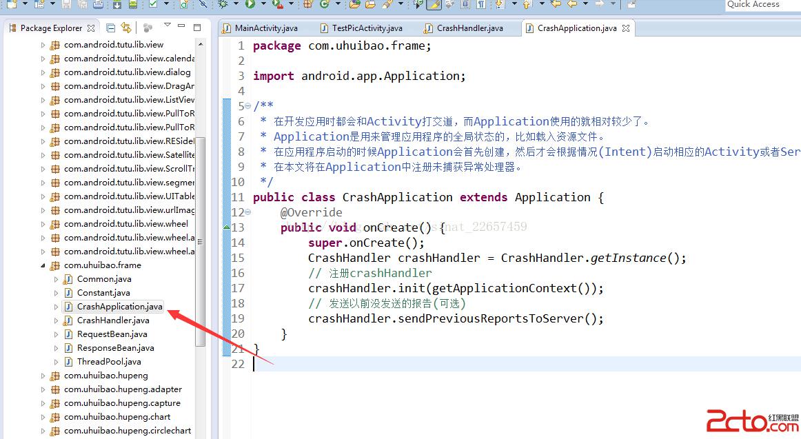Expand the com.uhuibao.hupeng package
The height and width of the screenshot is (439, 801).
tap(43, 376)
